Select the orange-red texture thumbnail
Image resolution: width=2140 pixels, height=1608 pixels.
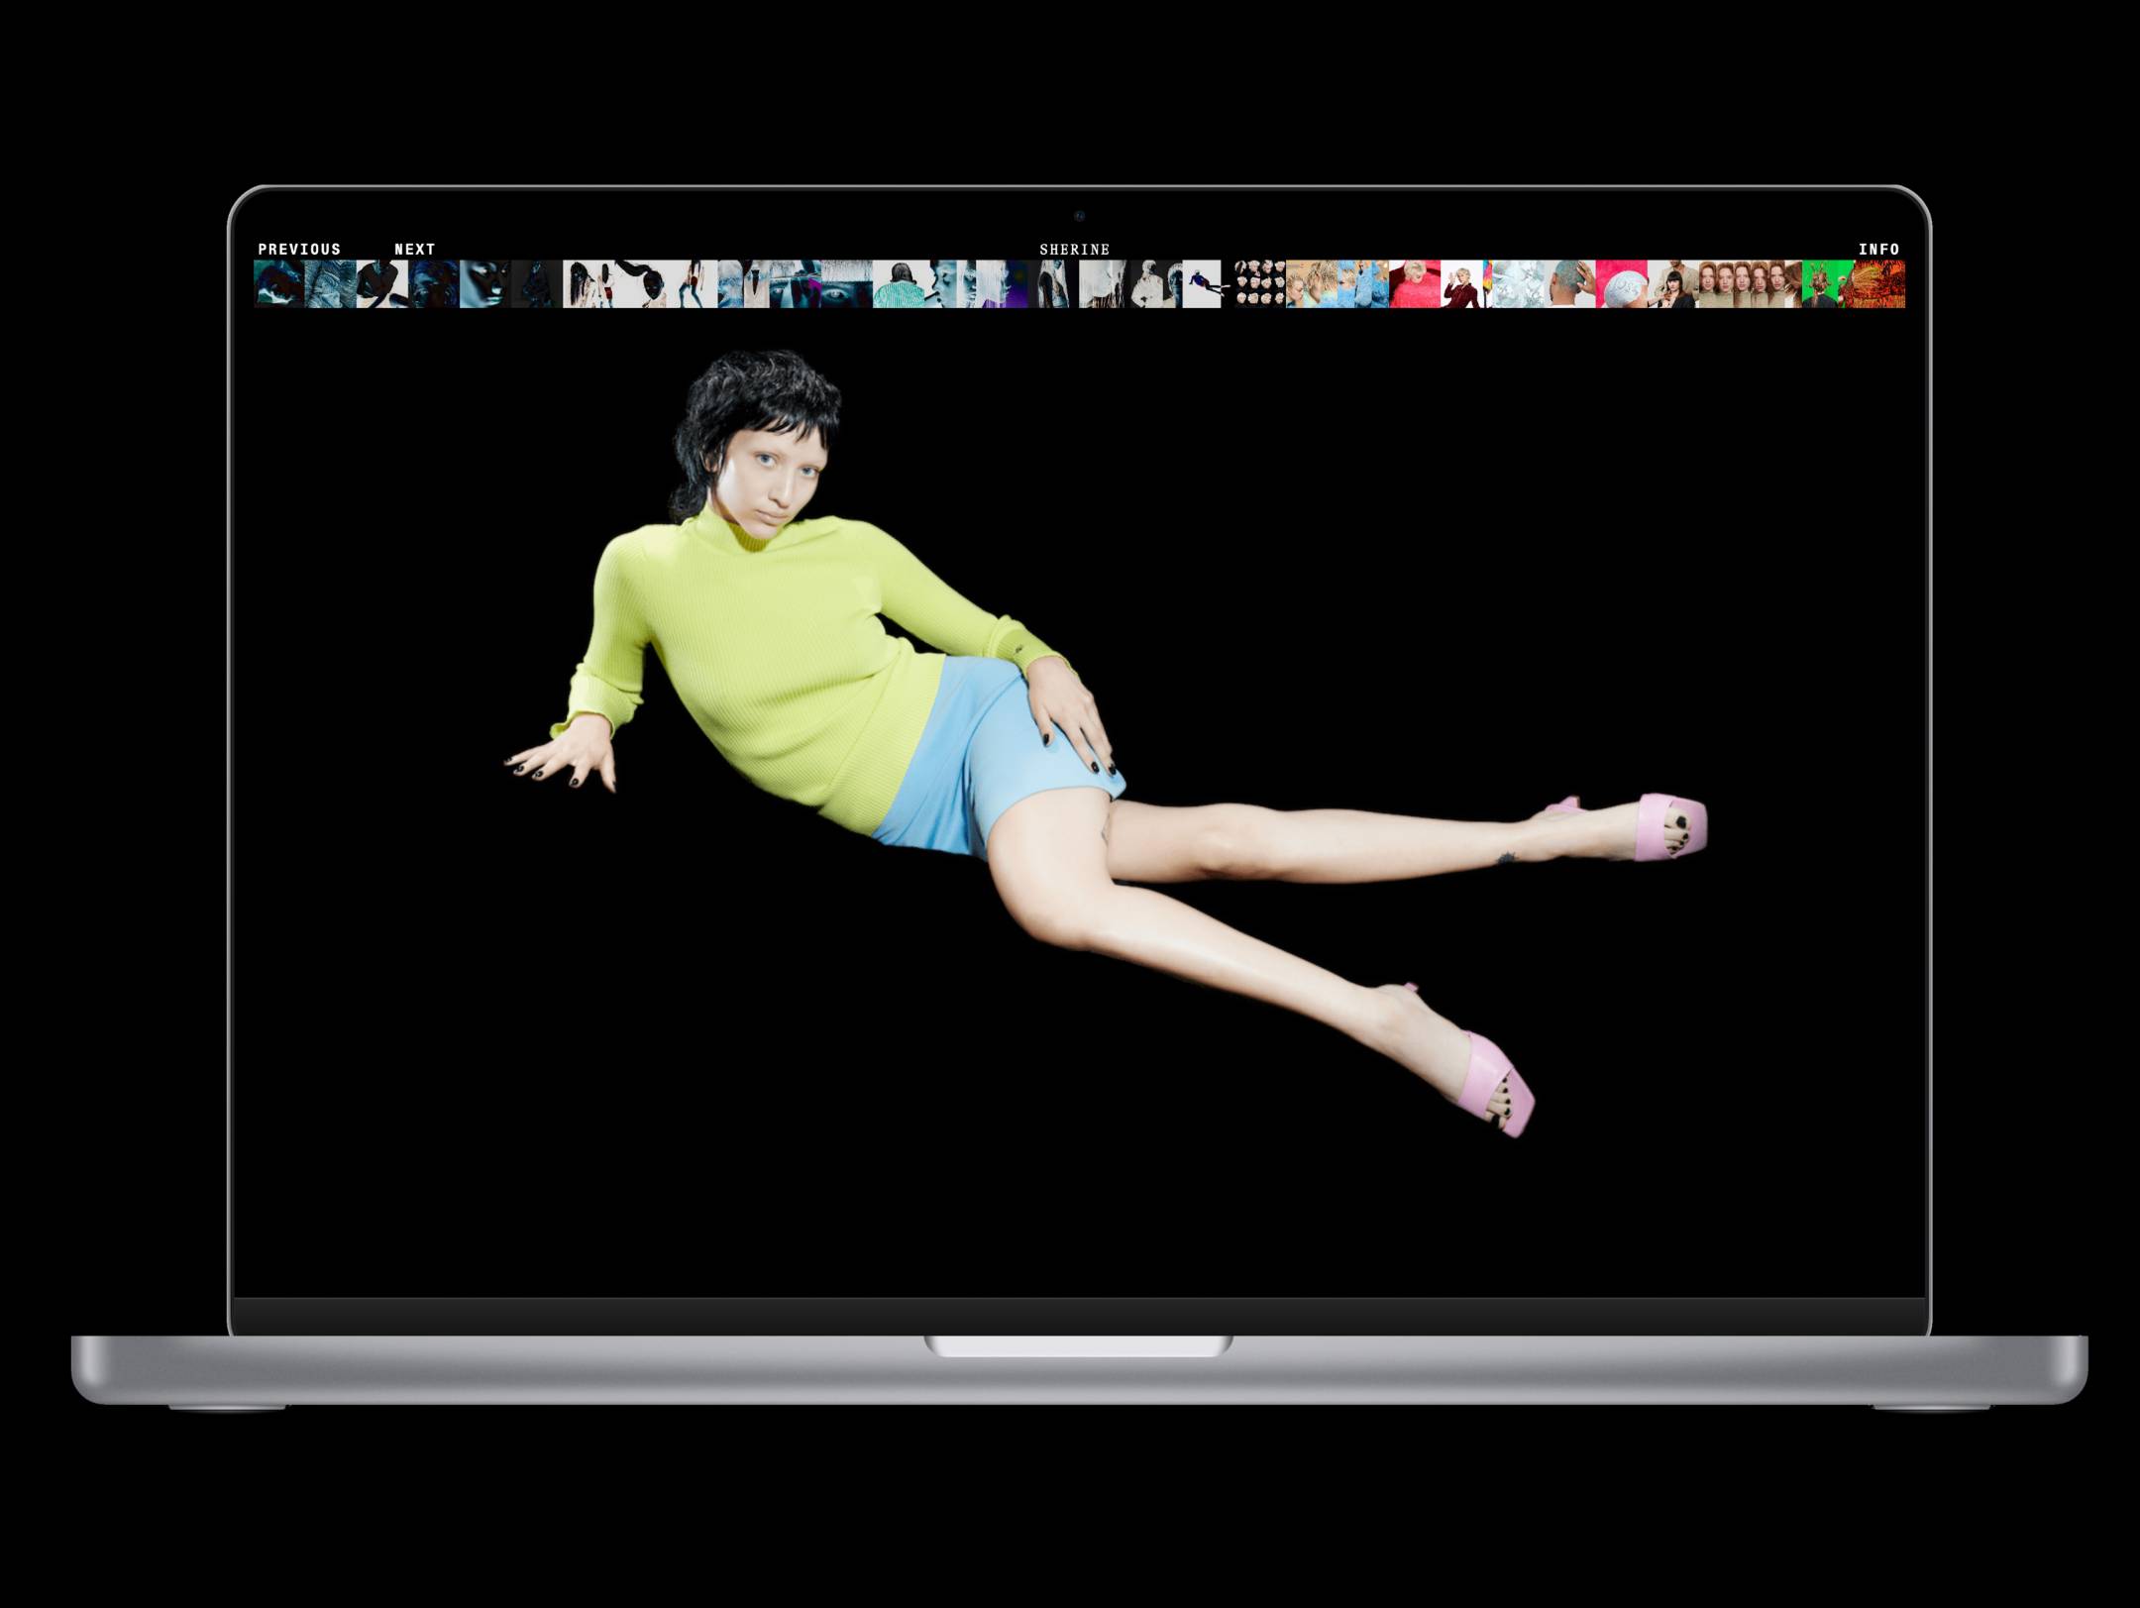coord(1879,284)
